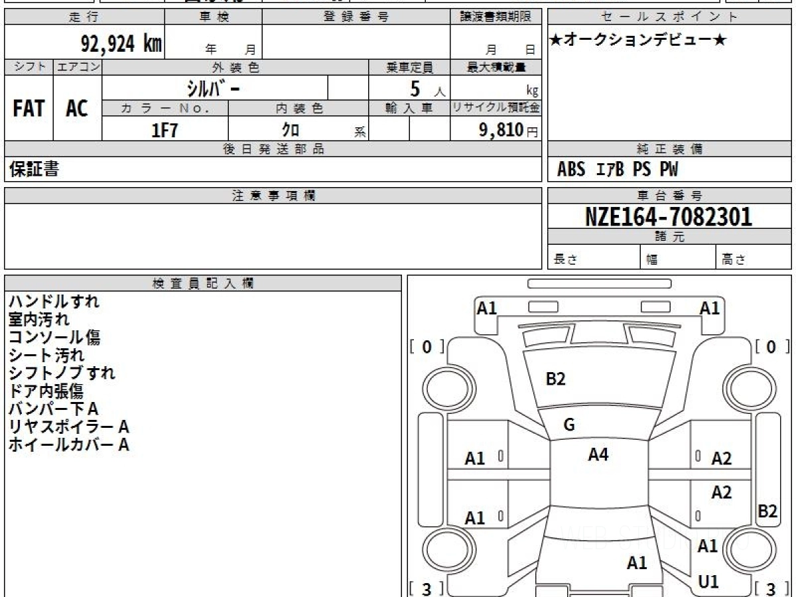Click the 純正装備 header

pyautogui.click(x=669, y=149)
